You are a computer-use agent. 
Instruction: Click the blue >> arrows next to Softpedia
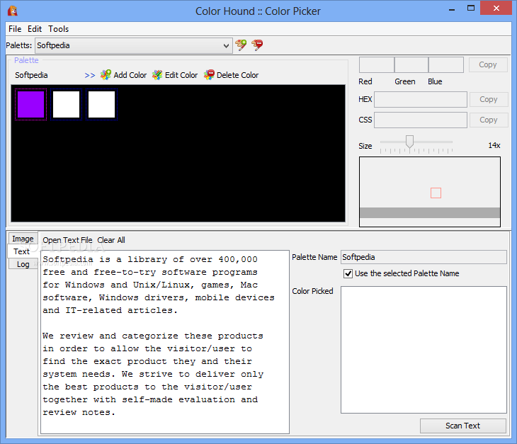point(90,76)
